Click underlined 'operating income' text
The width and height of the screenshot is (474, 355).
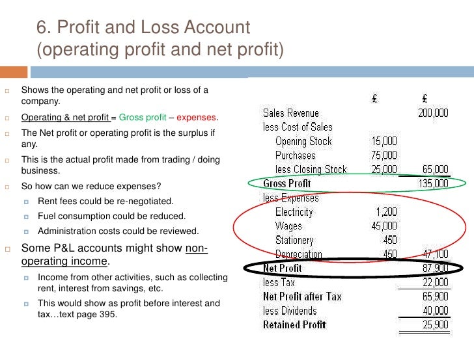point(64,261)
